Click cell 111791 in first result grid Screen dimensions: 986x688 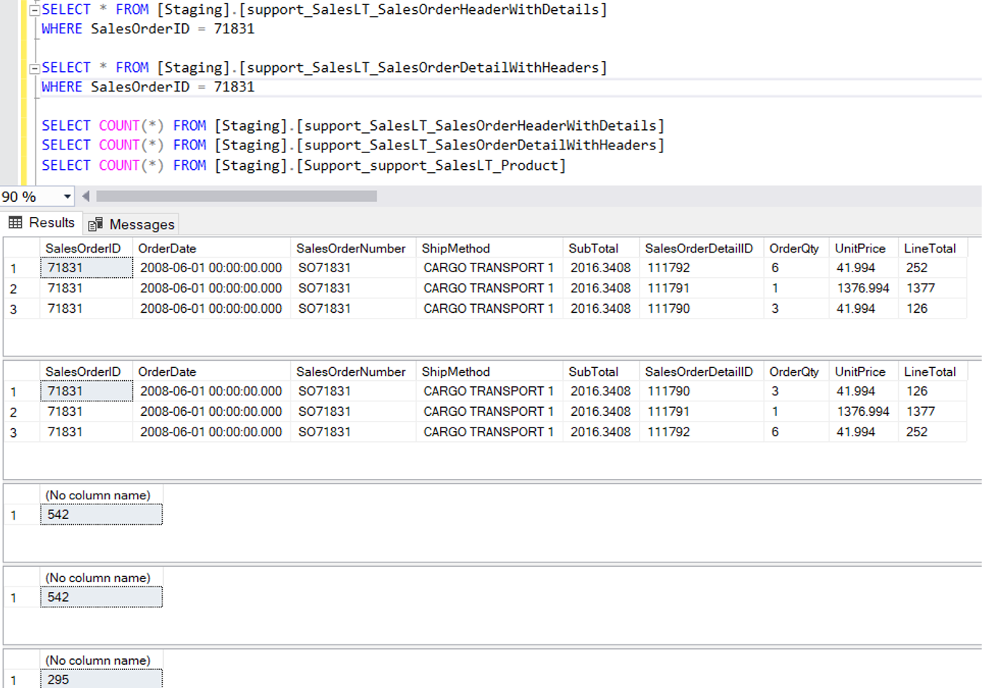click(x=701, y=288)
